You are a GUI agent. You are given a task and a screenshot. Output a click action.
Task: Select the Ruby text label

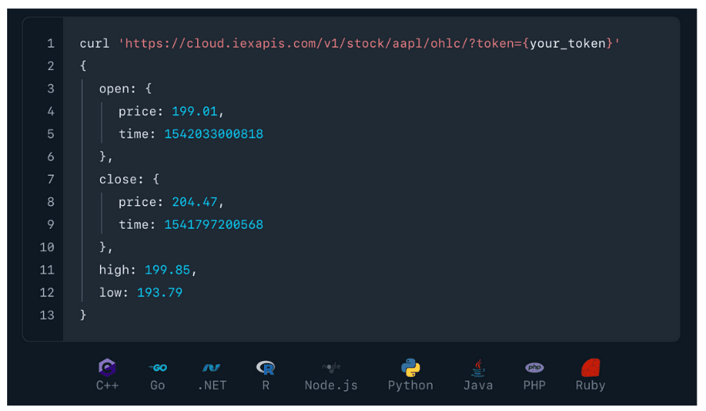pyautogui.click(x=590, y=386)
